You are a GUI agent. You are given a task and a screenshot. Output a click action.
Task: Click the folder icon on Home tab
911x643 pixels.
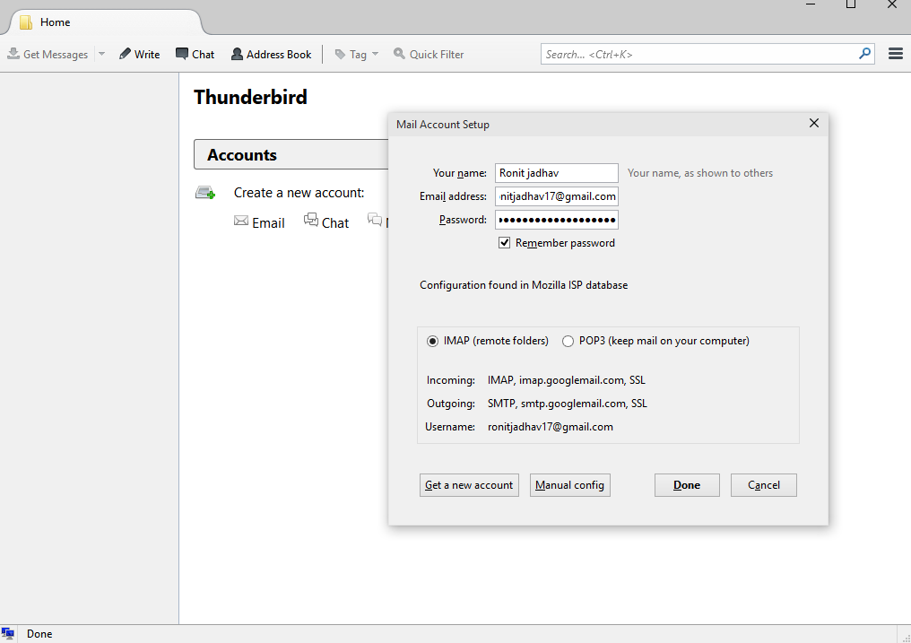coord(26,22)
